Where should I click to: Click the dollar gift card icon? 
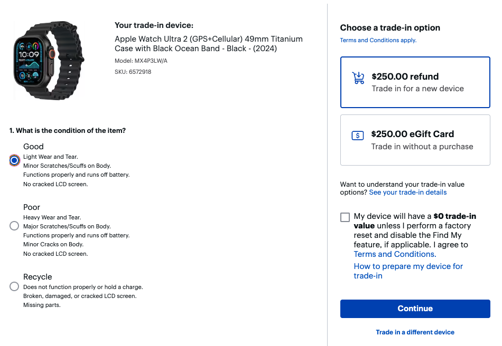[358, 136]
